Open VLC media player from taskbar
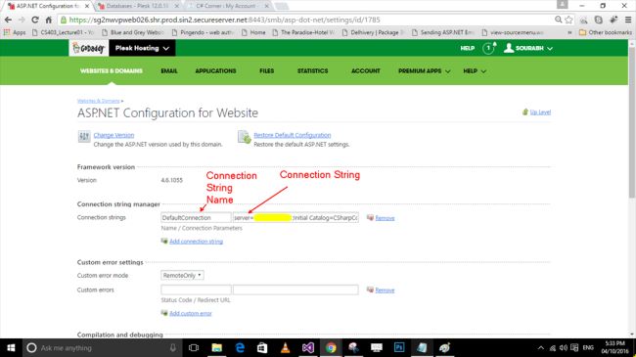Viewport: 636px width, 357px height. [x=285, y=347]
